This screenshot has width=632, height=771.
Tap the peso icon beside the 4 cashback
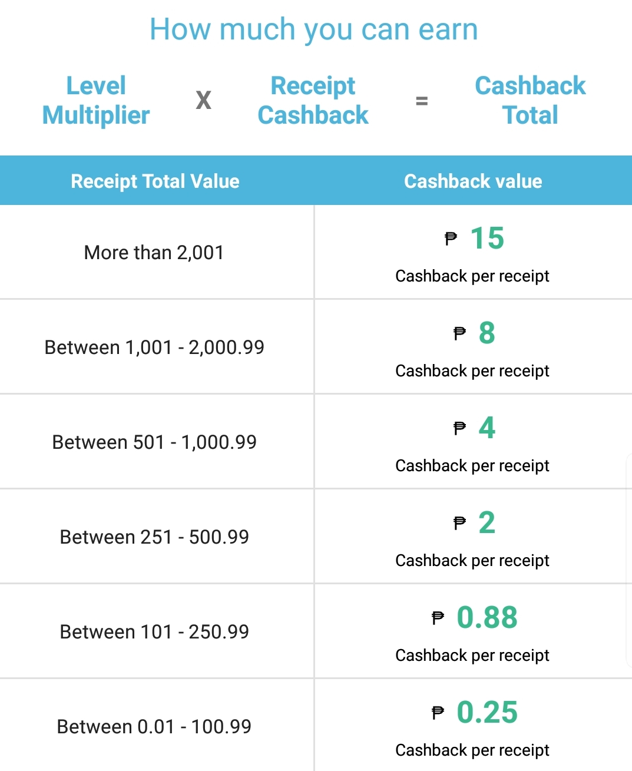click(459, 428)
